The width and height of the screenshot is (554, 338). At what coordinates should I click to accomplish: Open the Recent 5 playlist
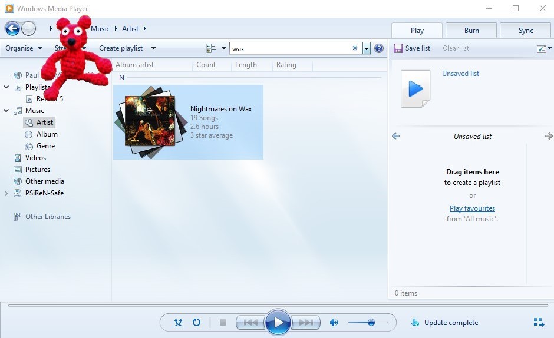point(50,99)
